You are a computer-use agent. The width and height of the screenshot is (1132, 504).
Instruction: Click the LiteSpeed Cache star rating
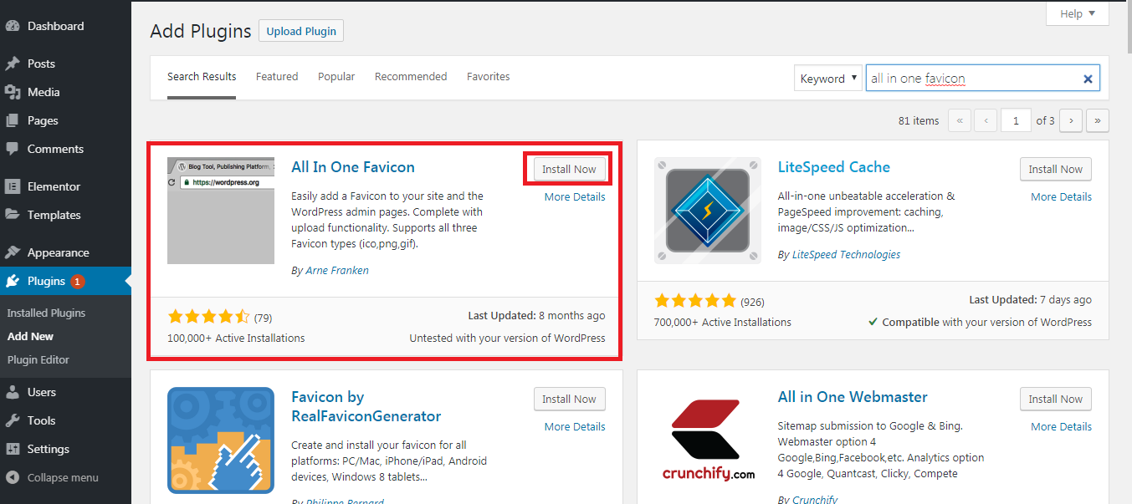point(695,301)
